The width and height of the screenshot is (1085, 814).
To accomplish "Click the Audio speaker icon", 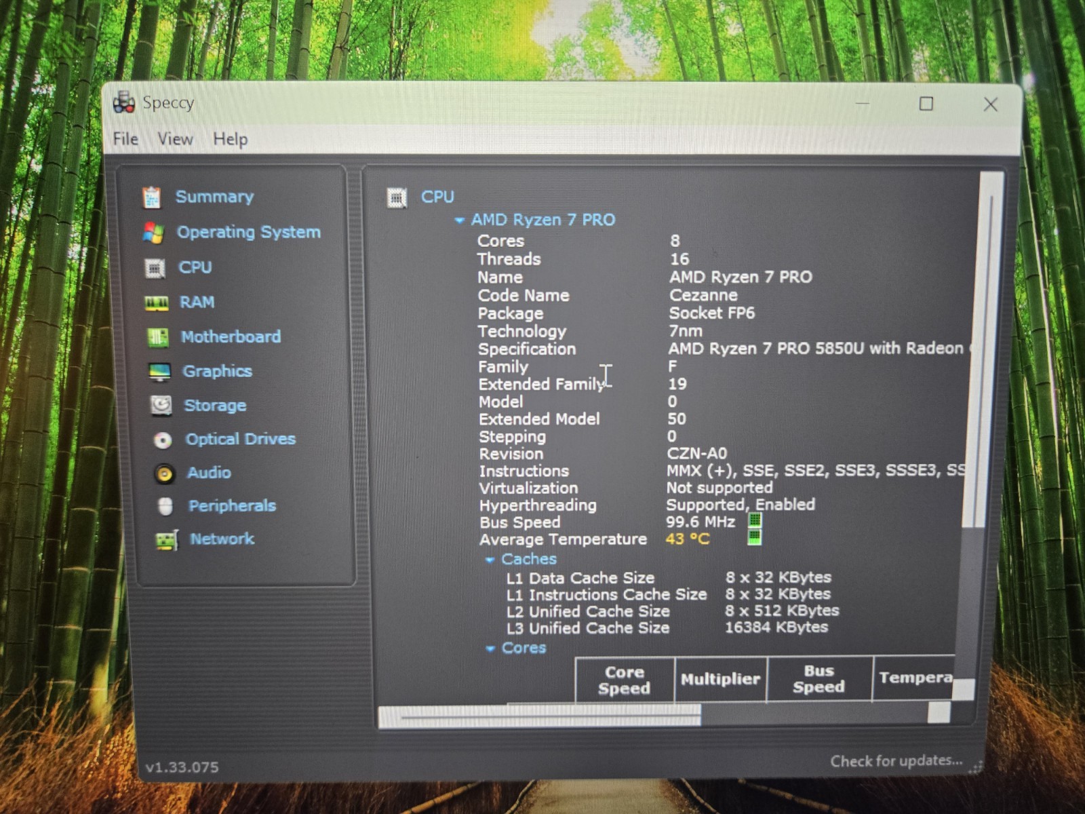I will [x=164, y=473].
